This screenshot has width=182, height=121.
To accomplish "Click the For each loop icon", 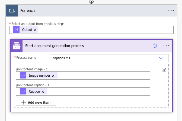I will 12,11.
